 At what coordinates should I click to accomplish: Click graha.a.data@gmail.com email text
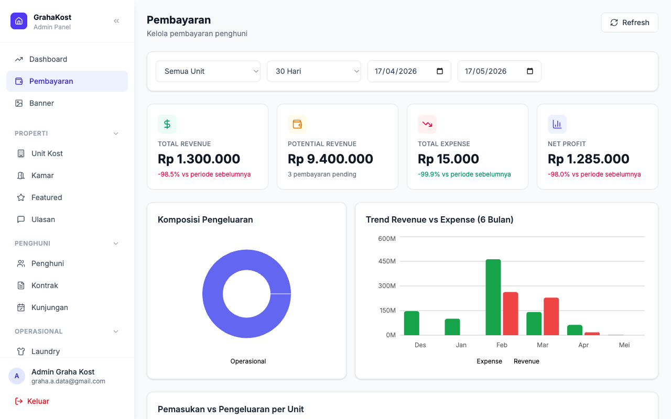(x=68, y=381)
